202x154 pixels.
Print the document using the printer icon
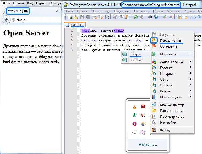point(107,17)
